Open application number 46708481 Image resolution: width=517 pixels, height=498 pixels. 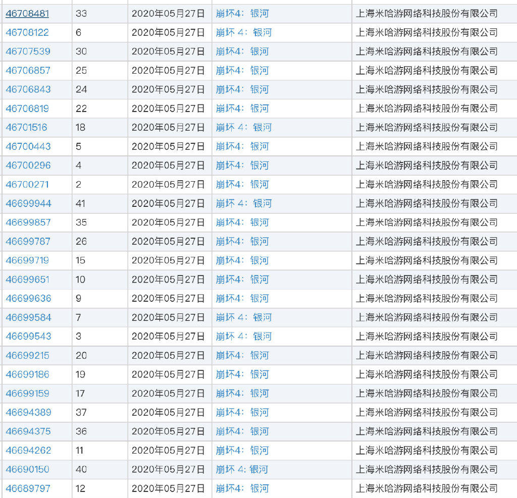[x=27, y=14]
